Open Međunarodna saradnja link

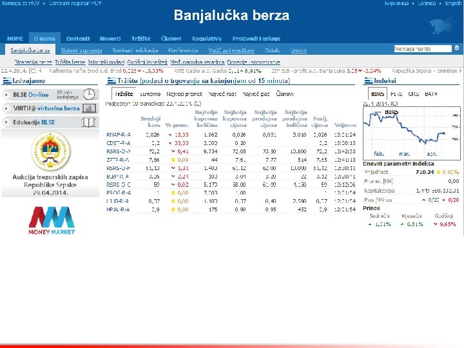(x=197, y=62)
